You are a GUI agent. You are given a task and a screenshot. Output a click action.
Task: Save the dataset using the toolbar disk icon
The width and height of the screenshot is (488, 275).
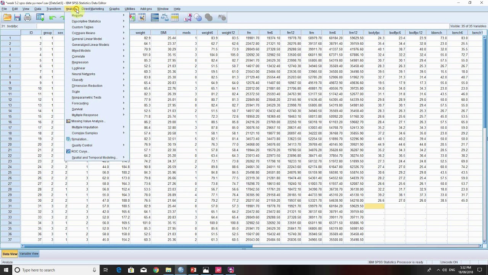click(x=18, y=17)
